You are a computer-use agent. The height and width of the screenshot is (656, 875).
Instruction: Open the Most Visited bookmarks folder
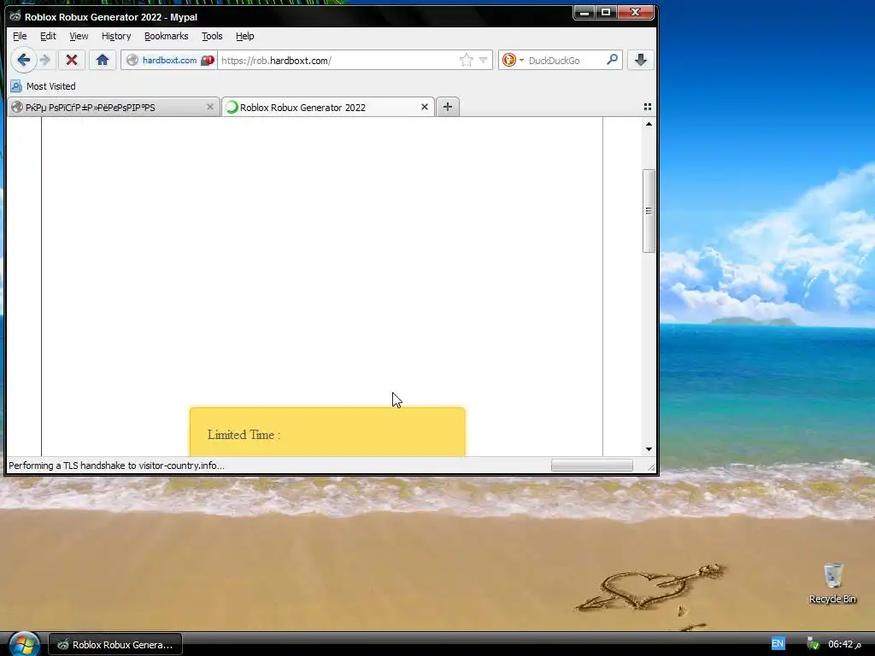(44, 86)
